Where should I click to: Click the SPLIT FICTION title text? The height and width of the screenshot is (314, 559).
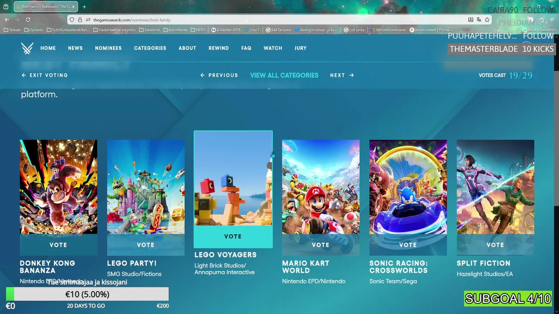point(483,263)
